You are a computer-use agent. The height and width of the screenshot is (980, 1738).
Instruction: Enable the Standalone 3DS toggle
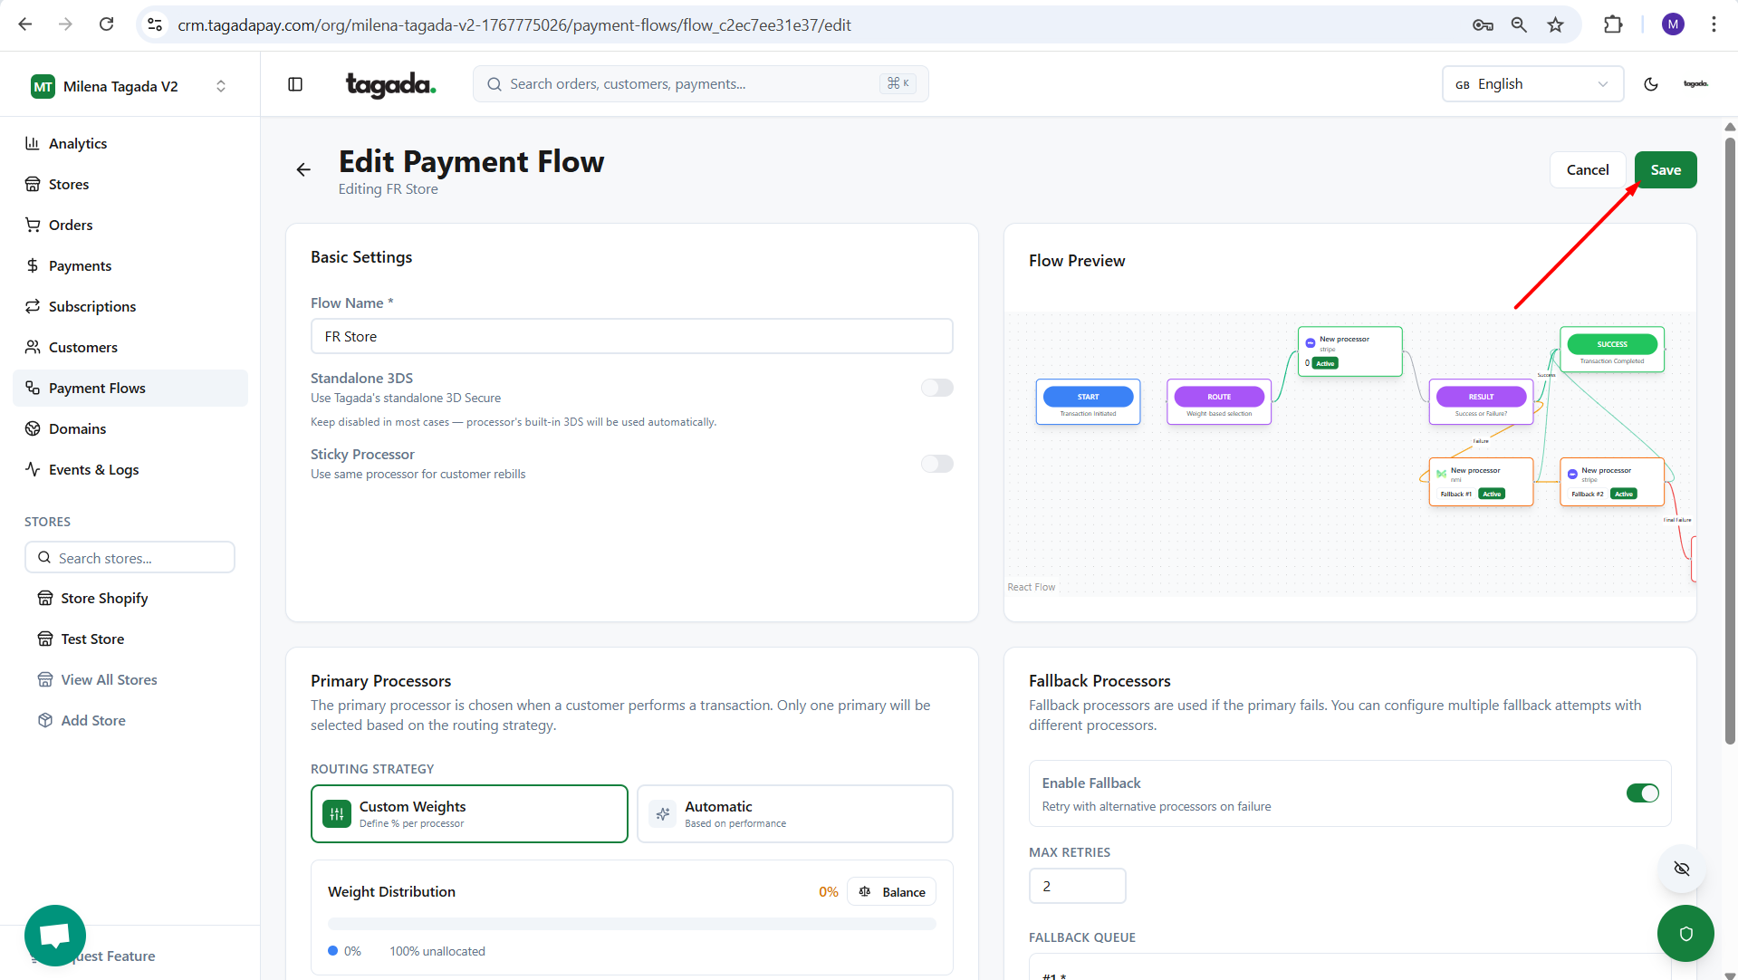pos(936,388)
